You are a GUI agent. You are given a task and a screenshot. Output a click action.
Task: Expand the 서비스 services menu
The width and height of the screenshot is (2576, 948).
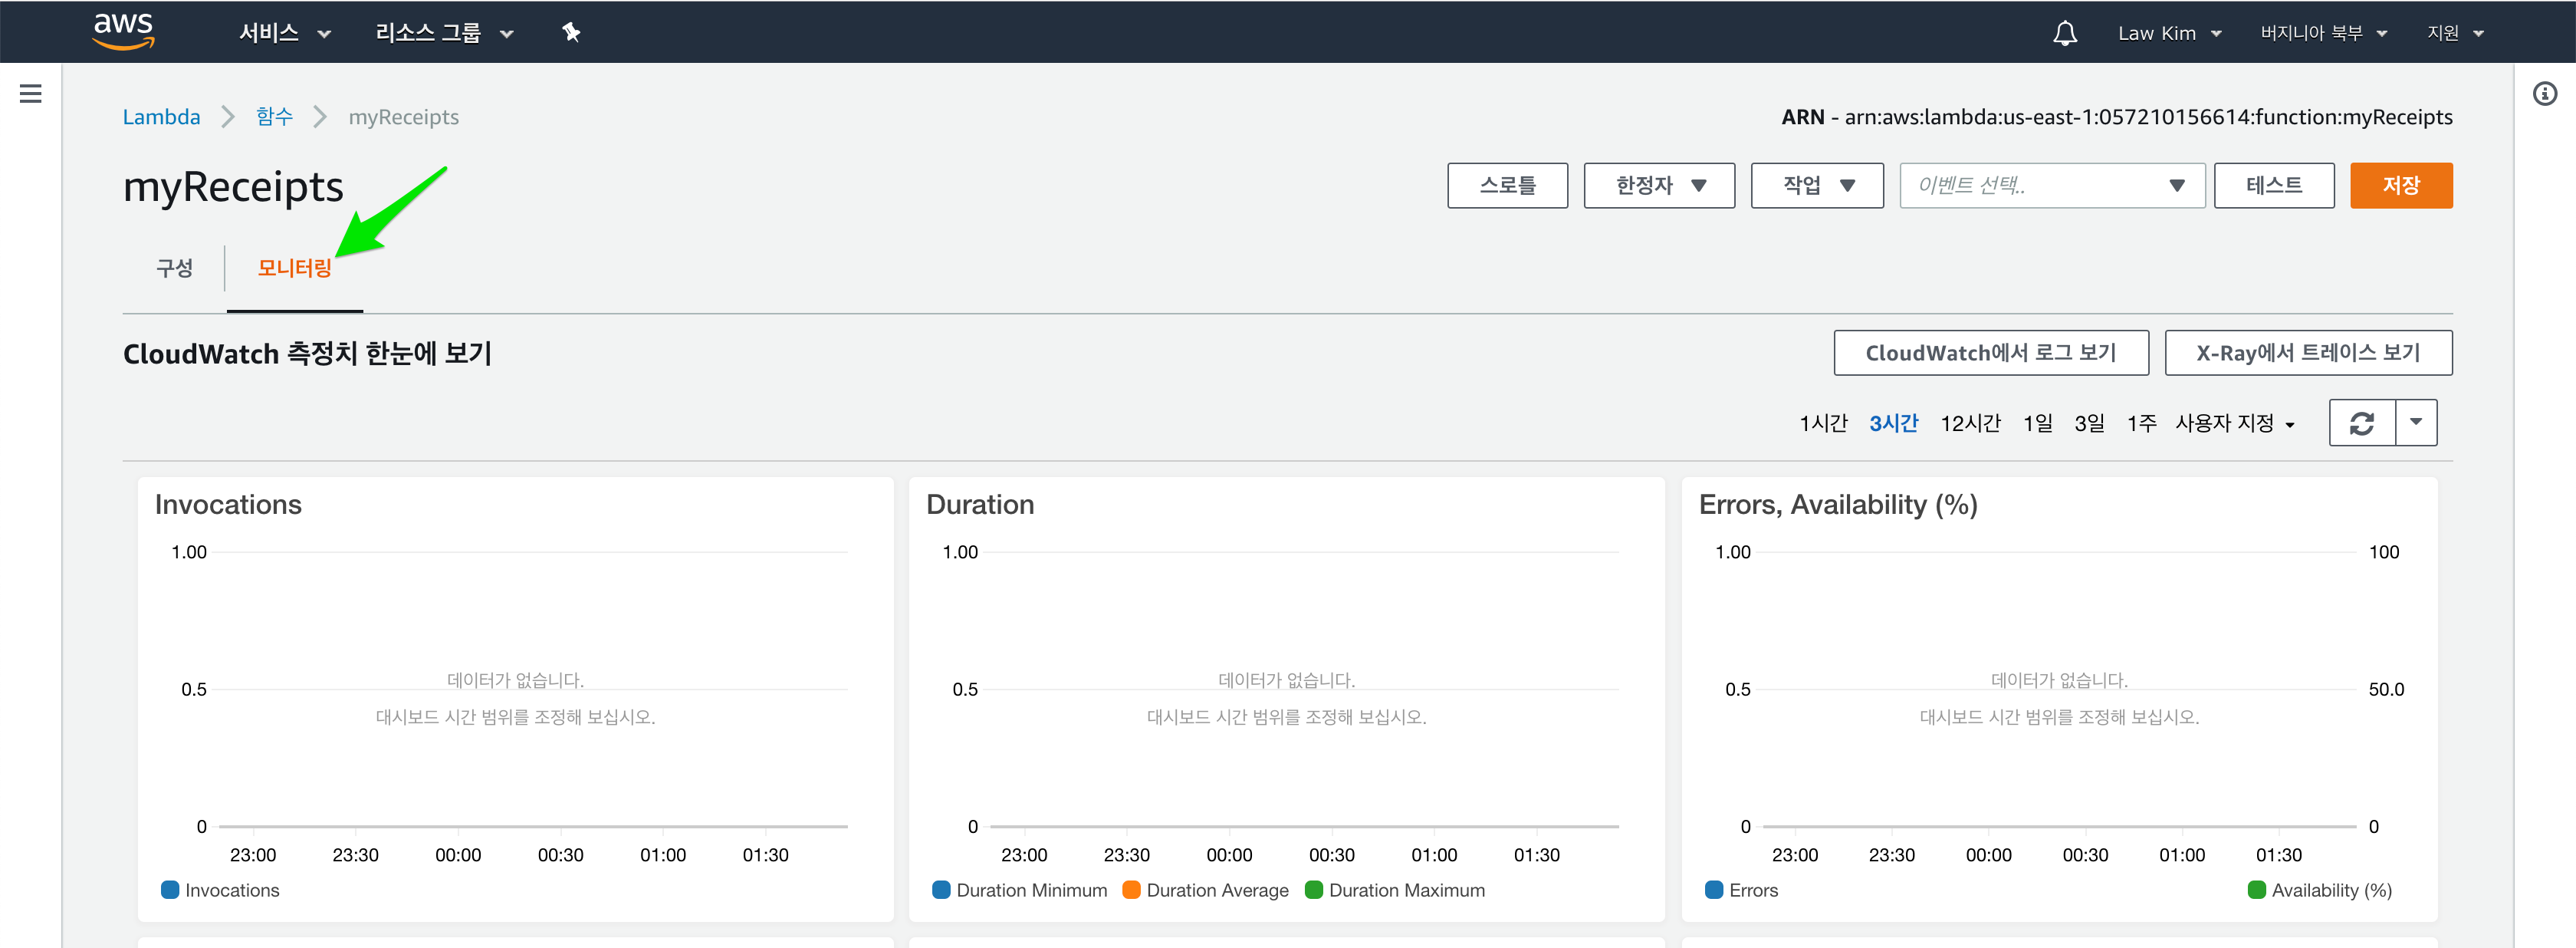coord(284,33)
